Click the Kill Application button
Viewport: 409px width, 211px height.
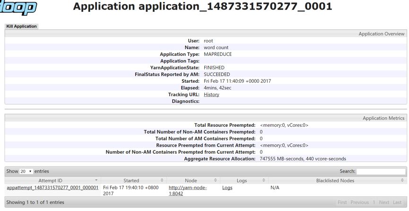coord(21,26)
